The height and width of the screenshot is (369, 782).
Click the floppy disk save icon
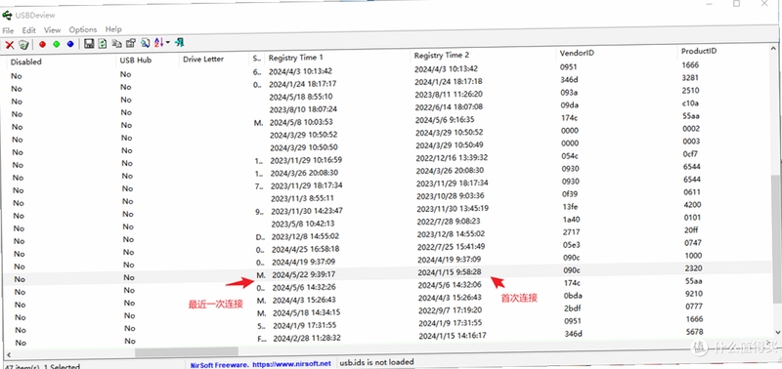(89, 43)
